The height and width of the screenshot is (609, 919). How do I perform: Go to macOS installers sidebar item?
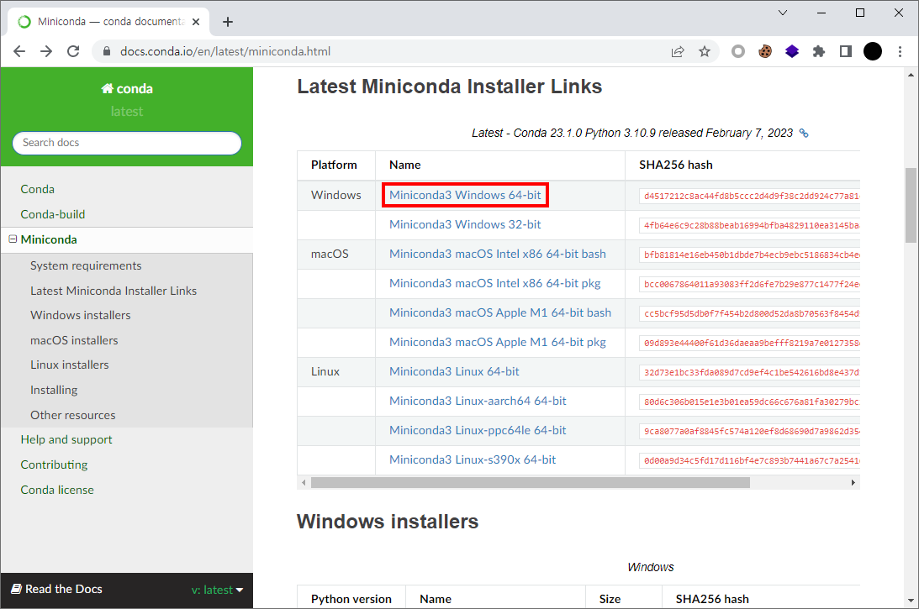[x=74, y=340]
